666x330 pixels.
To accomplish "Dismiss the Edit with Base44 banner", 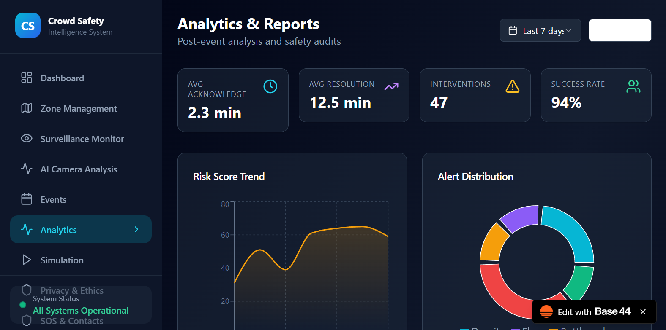I will (643, 311).
